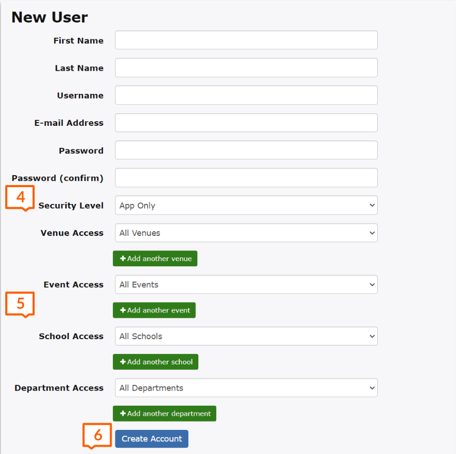Click Add another venue button
Screen dimensions: 456x454
pyautogui.click(x=155, y=258)
